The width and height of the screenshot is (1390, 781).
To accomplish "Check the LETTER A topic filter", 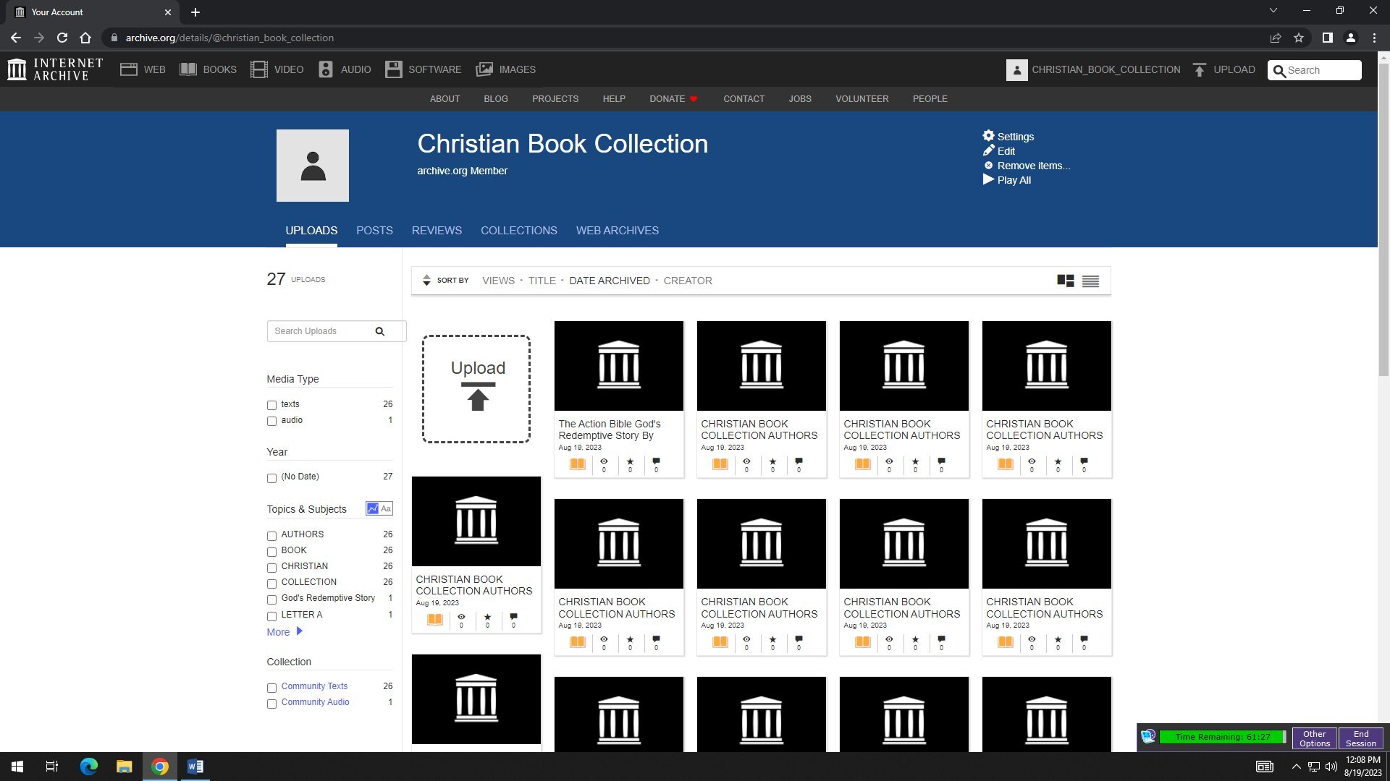I will click(271, 615).
